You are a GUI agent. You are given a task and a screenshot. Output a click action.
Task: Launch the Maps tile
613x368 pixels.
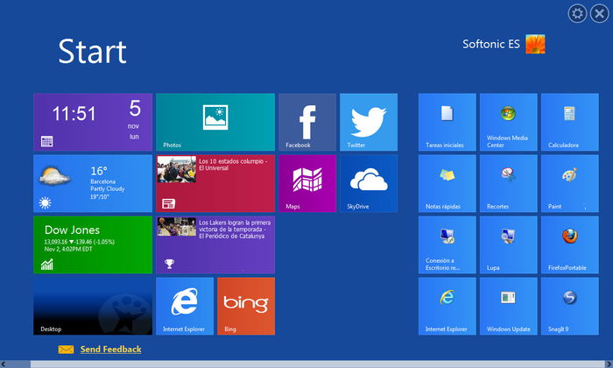tap(307, 183)
